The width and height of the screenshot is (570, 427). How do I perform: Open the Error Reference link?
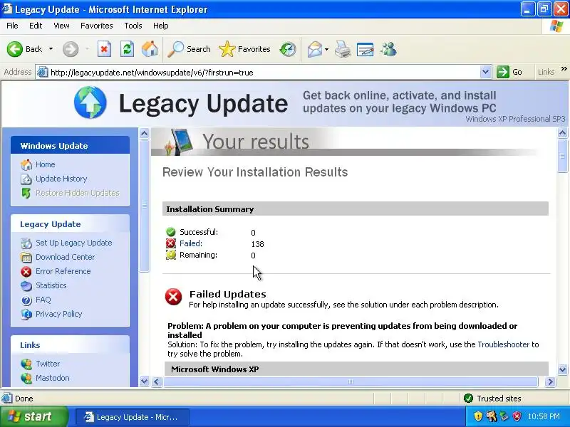pyautogui.click(x=63, y=271)
